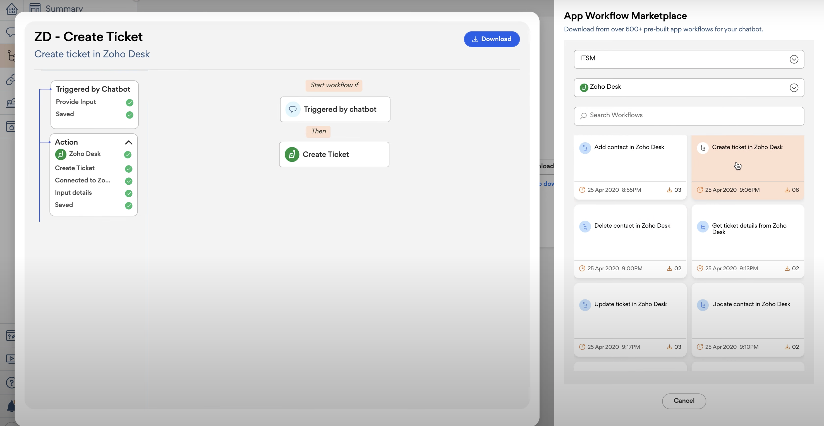Collapse the Action section chevron
The image size is (824, 426).
pyautogui.click(x=128, y=142)
